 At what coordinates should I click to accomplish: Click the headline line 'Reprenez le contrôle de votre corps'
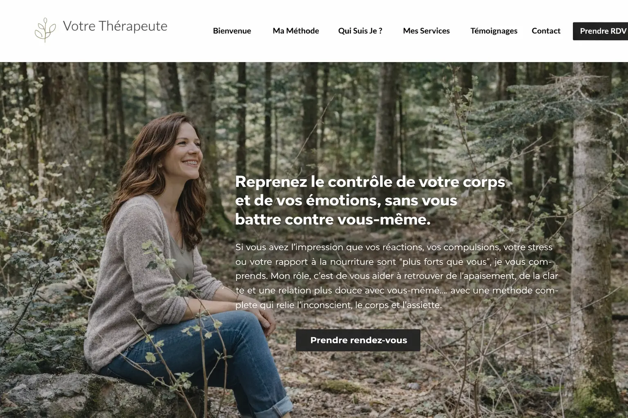point(370,182)
